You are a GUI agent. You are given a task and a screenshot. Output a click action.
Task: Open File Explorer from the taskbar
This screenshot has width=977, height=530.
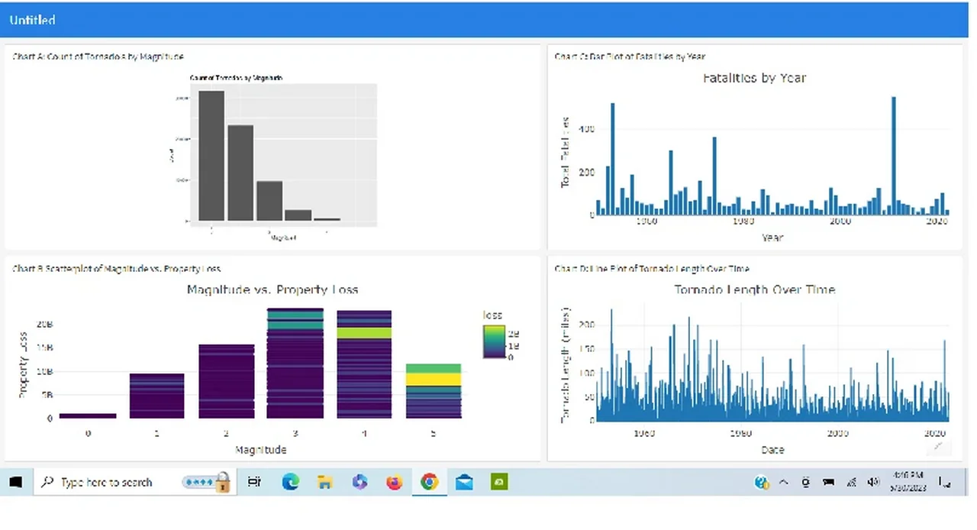click(324, 482)
